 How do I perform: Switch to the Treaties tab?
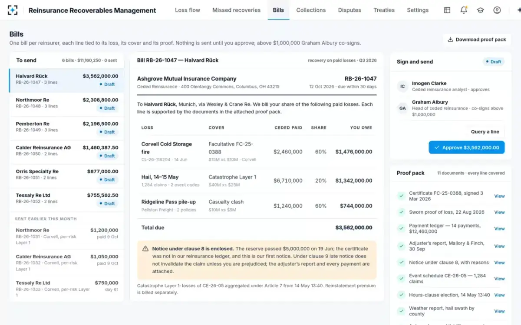point(384,10)
